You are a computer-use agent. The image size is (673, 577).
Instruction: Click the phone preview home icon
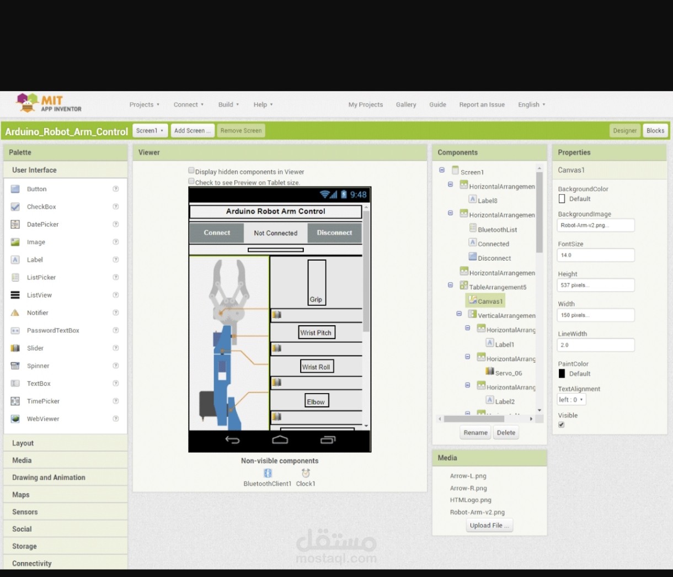[x=280, y=440]
